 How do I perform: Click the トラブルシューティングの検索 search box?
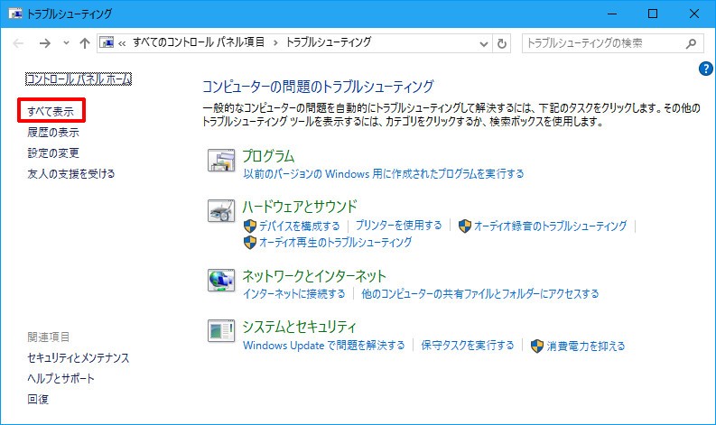pos(611,43)
